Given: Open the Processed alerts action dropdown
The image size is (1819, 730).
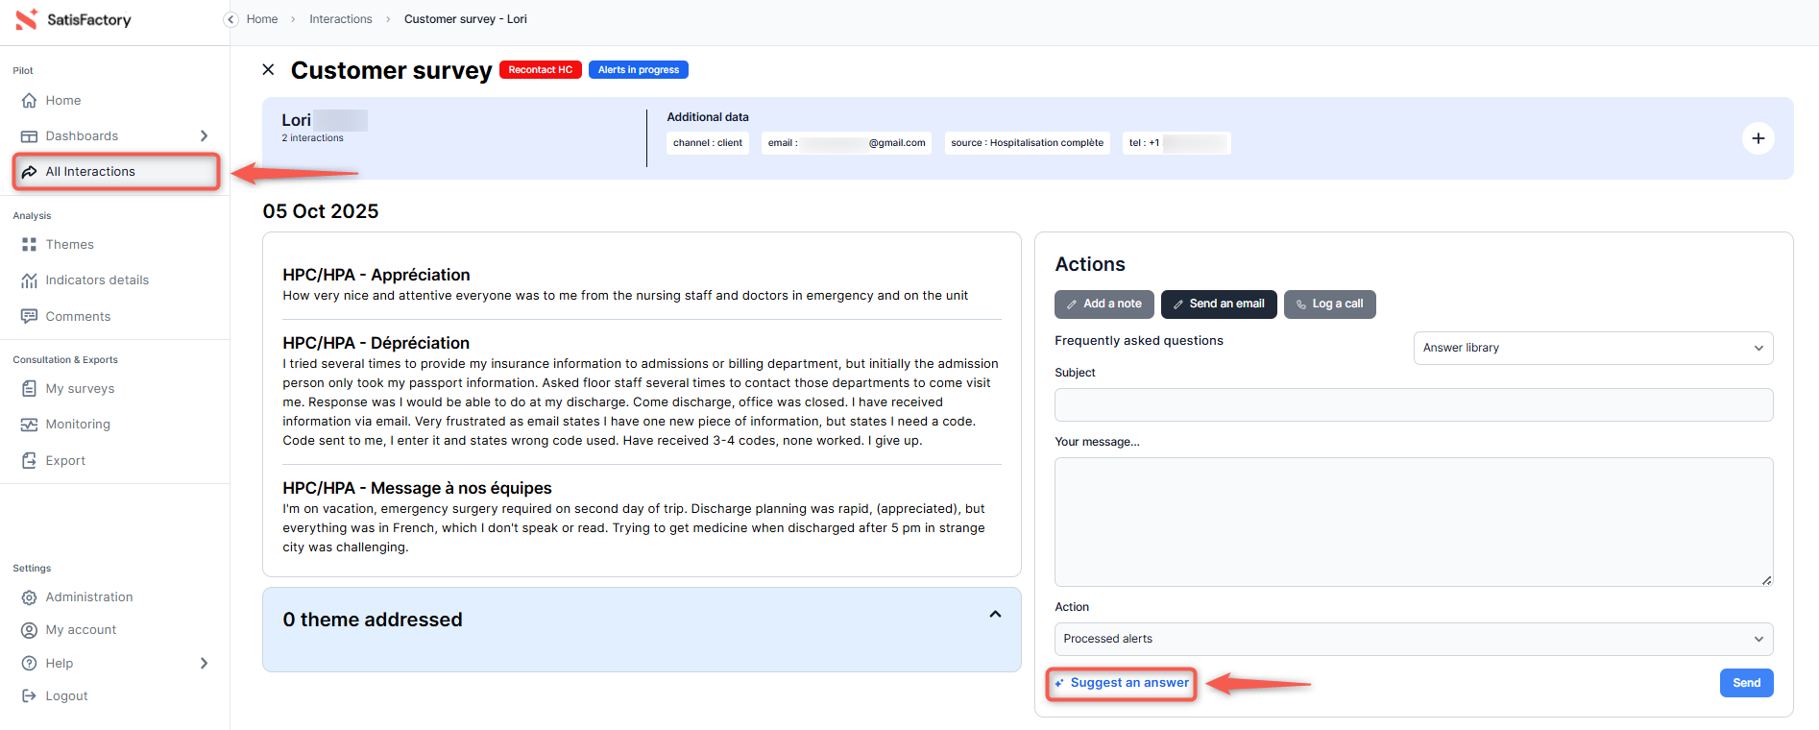Looking at the screenshot, I should [1413, 639].
